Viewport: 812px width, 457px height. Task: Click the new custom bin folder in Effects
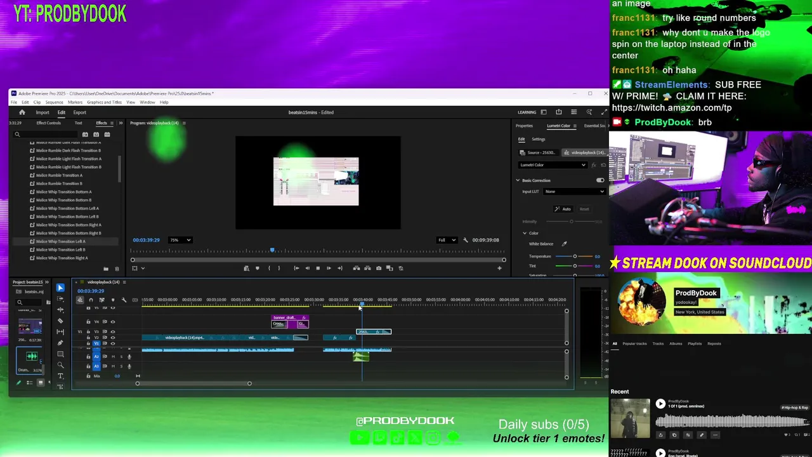[106, 269]
